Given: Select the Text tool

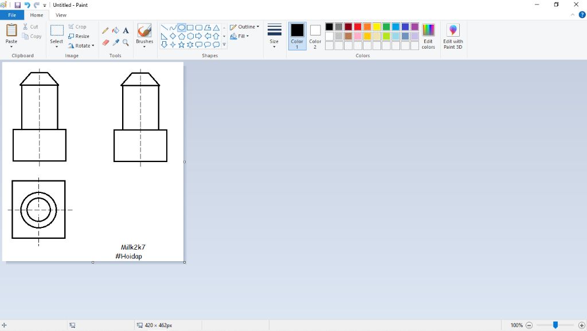Looking at the screenshot, I should tap(126, 31).
